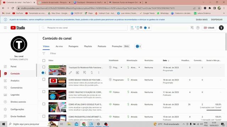The image size is (227, 127).
Task: Open monetization dollar icon under Touchpad video
Action: pos(92,73)
